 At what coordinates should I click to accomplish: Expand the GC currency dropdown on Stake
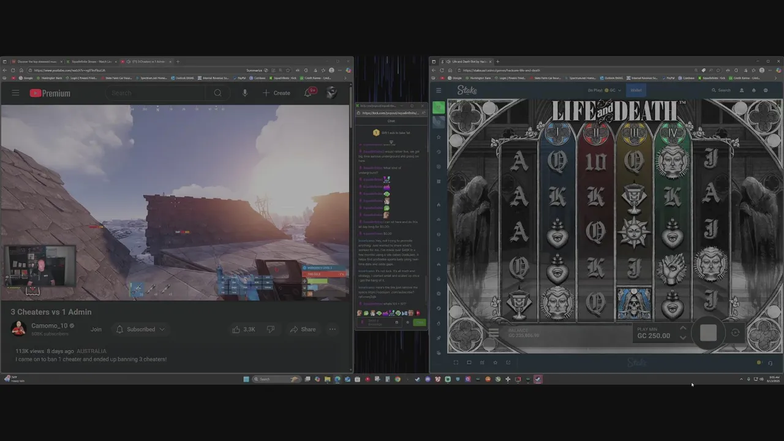click(614, 91)
